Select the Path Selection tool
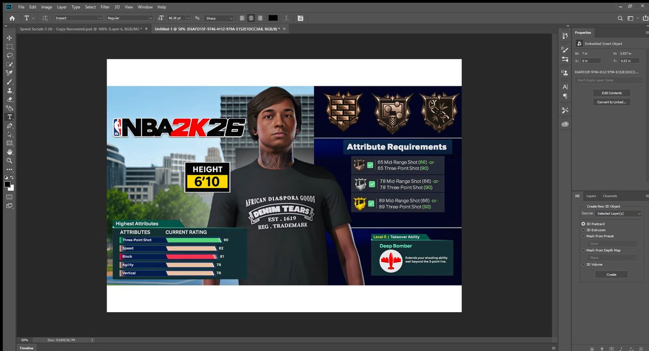This screenshot has width=649, height=351. click(x=9, y=134)
